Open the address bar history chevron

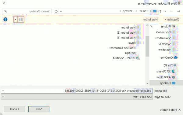tap(61, 11)
